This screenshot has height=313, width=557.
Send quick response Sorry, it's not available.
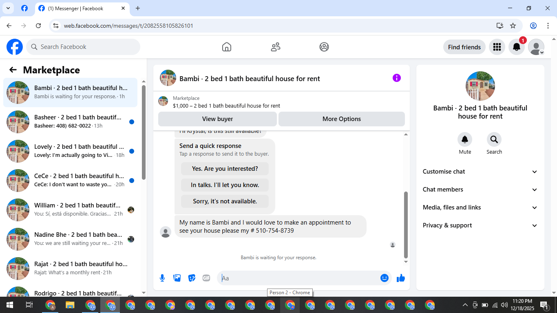pyautogui.click(x=225, y=201)
